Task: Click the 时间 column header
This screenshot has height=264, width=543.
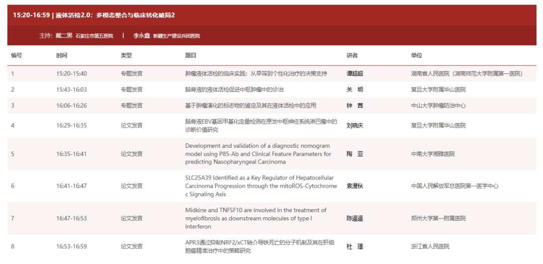Action: point(62,55)
